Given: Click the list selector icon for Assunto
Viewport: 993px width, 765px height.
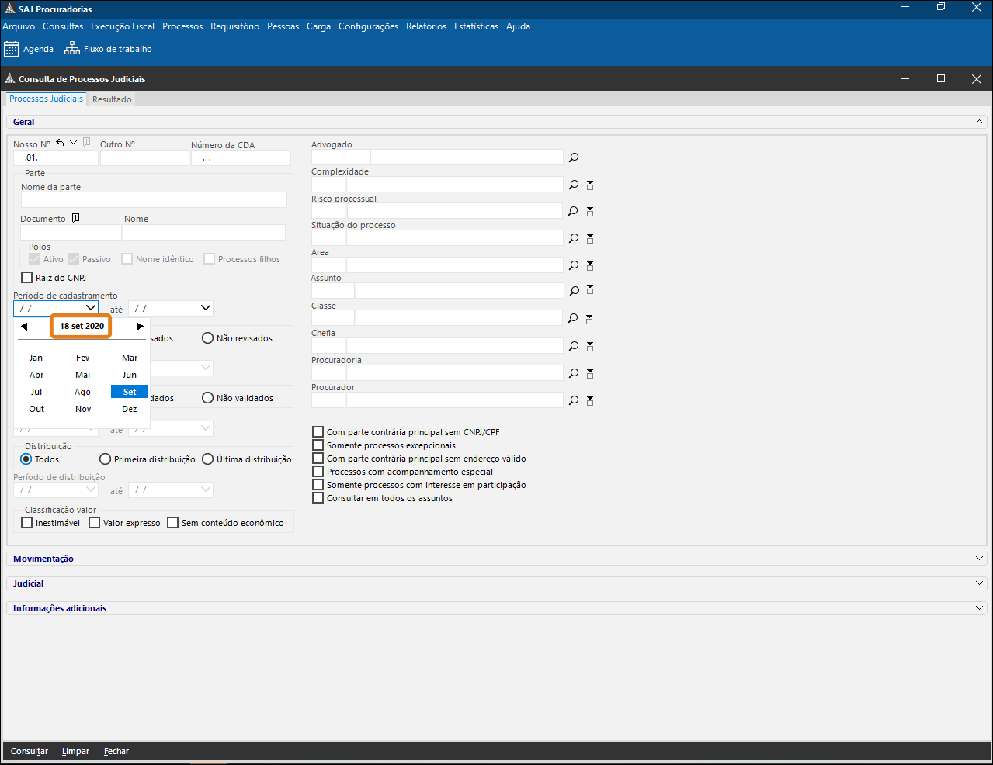Looking at the screenshot, I should tap(590, 290).
